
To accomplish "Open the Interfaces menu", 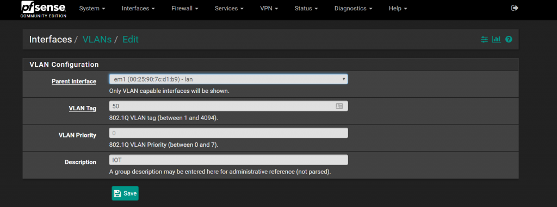I will 138,9.
